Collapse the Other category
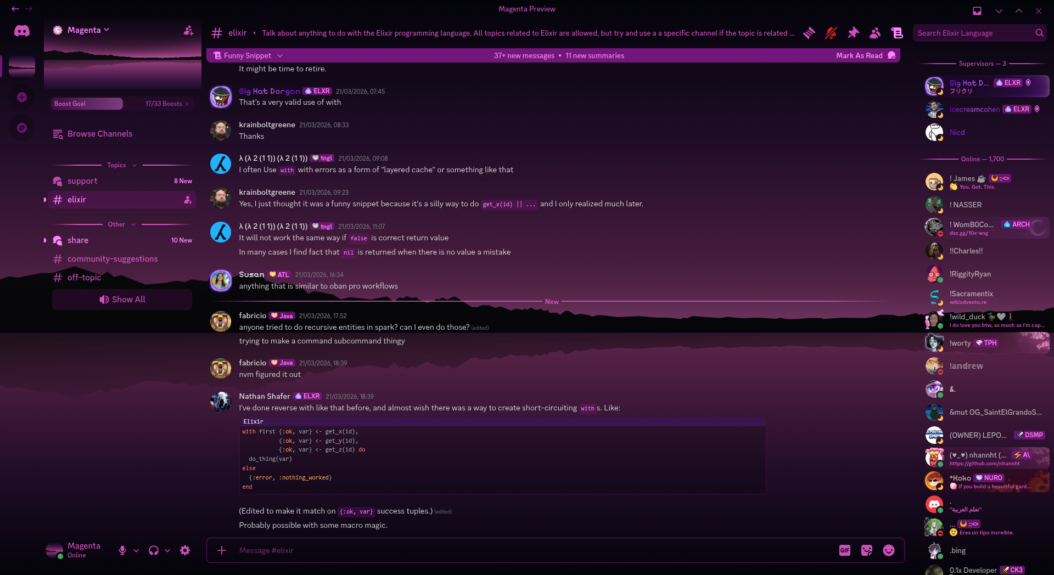 pyautogui.click(x=121, y=224)
